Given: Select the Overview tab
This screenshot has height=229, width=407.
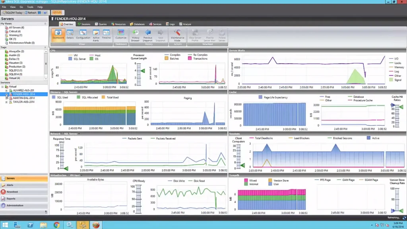Looking at the screenshot, I should (x=67, y=24).
